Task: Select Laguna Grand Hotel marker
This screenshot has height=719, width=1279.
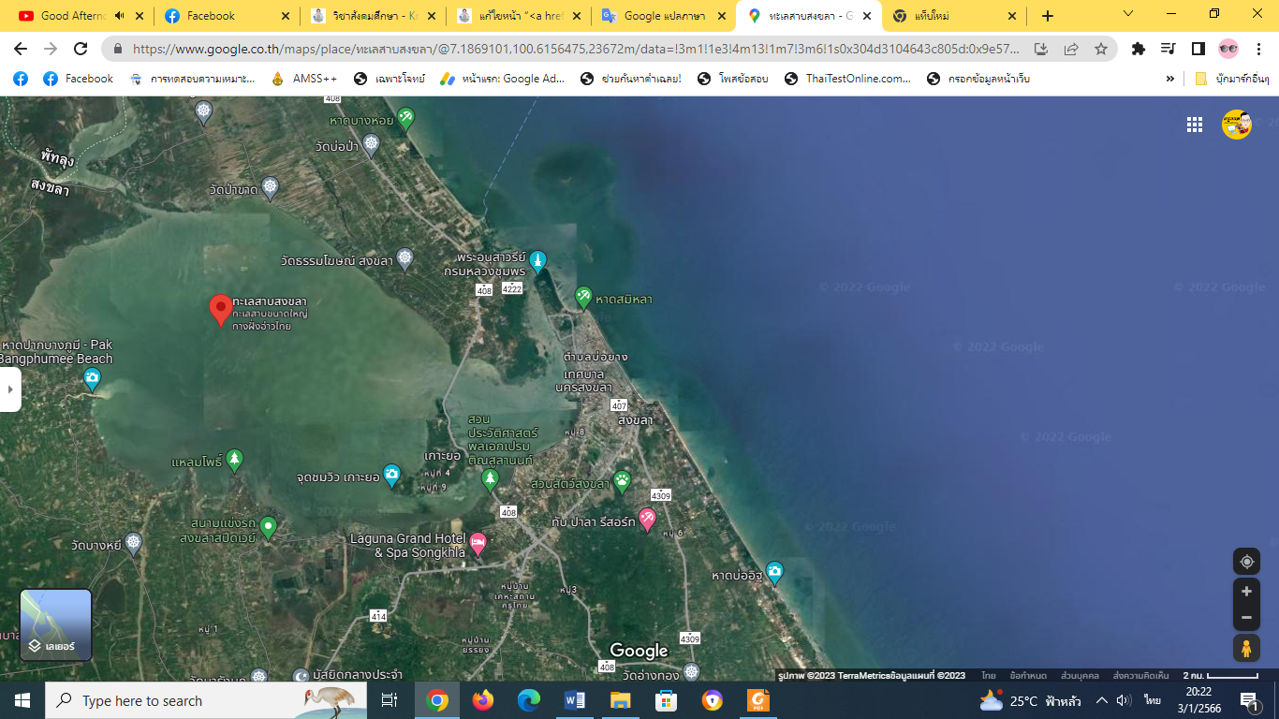Action: pyautogui.click(x=478, y=544)
